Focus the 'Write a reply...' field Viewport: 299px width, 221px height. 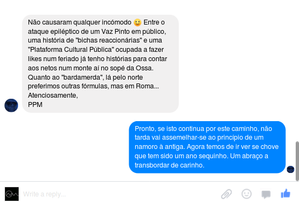click(120, 194)
